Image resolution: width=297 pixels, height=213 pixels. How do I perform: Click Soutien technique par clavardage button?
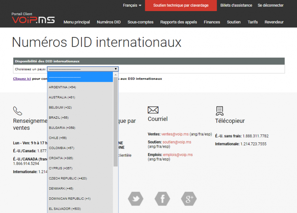[x=181, y=6]
